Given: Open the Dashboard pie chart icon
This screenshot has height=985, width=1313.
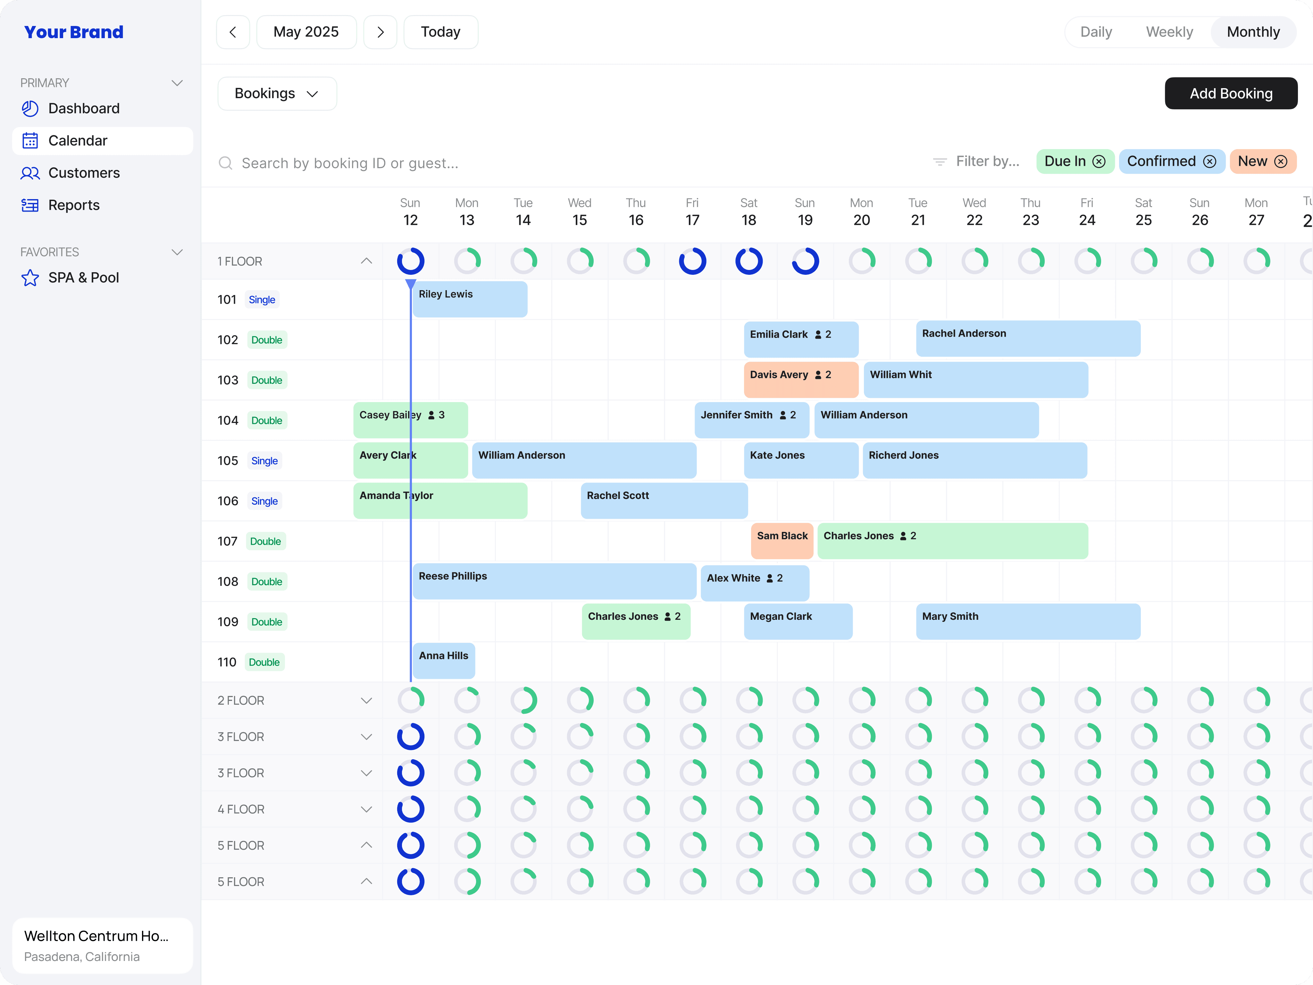Looking at the screenshot, I should [30, 109].
